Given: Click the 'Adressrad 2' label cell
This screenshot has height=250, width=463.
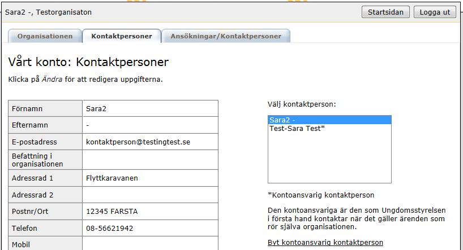Looking at the screenshot, I should coord(45,195).
